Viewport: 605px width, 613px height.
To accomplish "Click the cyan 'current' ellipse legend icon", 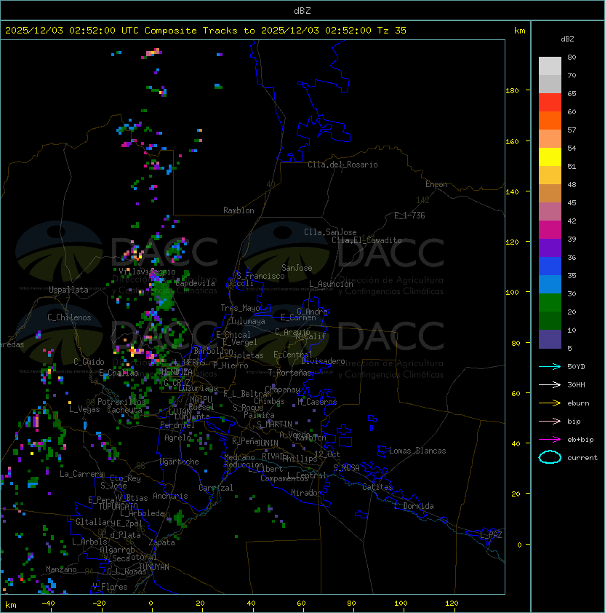I will 550,457.
